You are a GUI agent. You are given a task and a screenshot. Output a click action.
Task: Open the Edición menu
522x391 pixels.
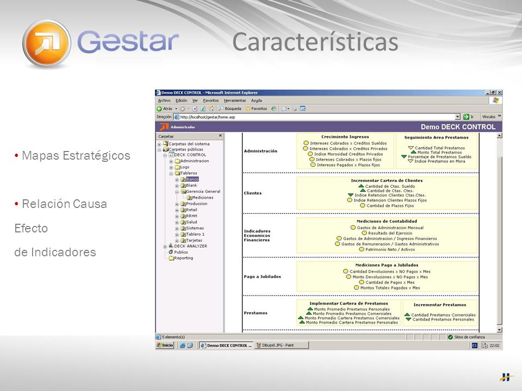[182, 100]
